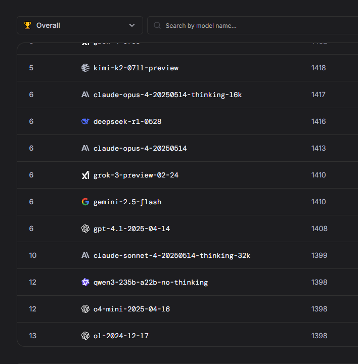Click the trophy icon beside Overall
Screen dimensions: 358x364
click(x=27, y=25)
